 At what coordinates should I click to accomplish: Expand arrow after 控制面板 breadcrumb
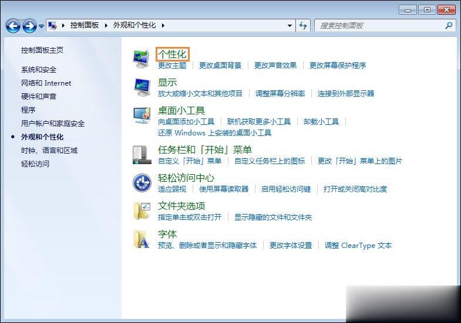click(106, 26)
